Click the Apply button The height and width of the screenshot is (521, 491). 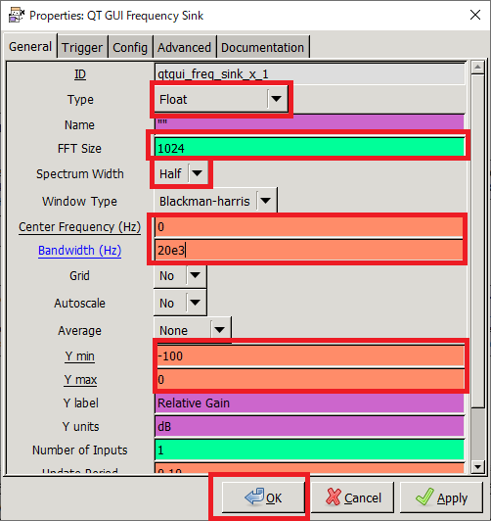(441, 497)
